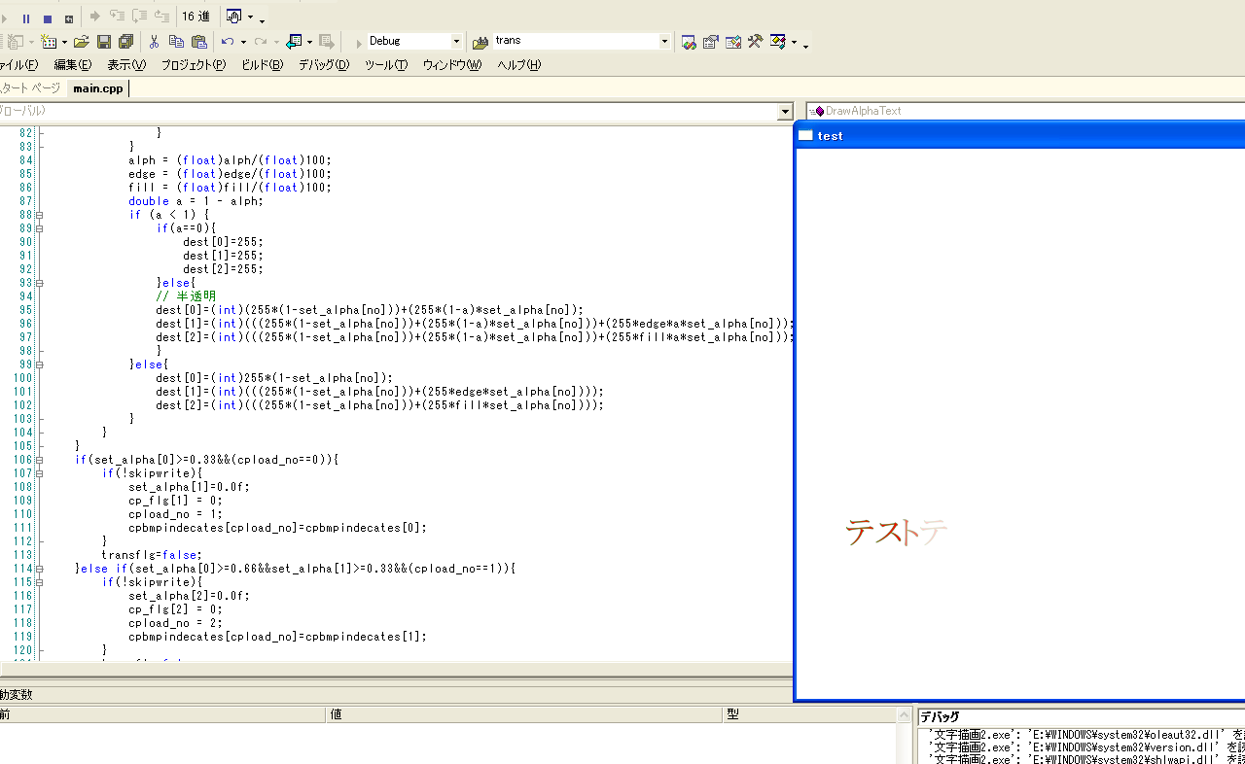Save main.cpp with the floppy disk icon
The image size is (1245, 764).
[x=104, y=42]
